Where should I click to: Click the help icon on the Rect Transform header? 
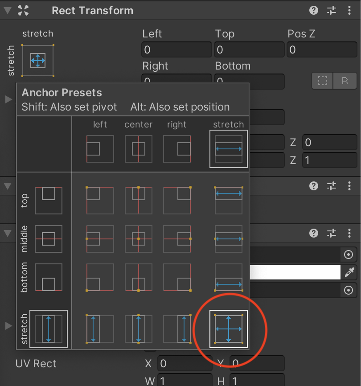point(314,10)
